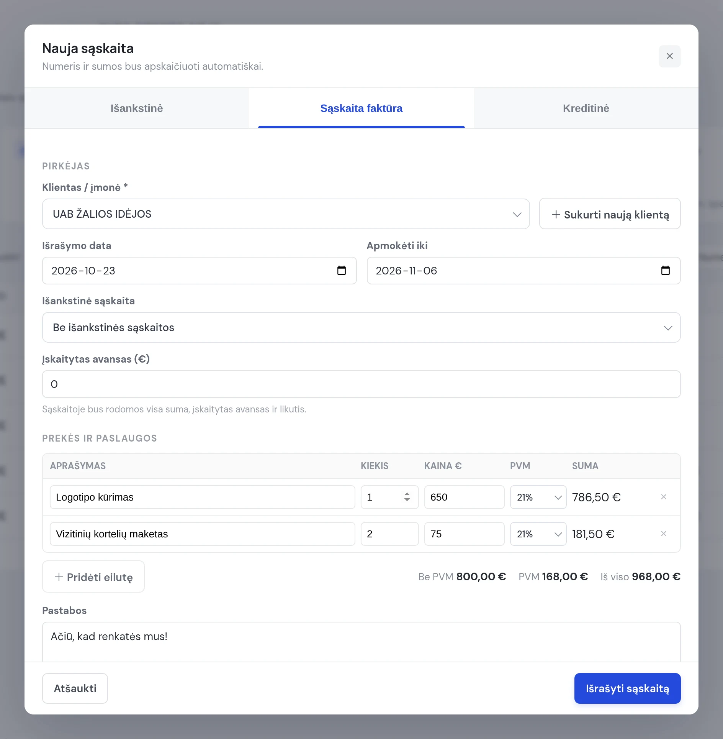Remove the Logotipo kūrimas row
The height and width of the screenshot is (739, 723).
click(x=664, y=497)
